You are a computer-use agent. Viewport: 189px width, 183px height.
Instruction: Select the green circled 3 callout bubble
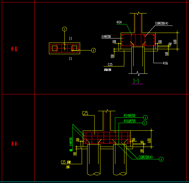(x=145, y=118)
